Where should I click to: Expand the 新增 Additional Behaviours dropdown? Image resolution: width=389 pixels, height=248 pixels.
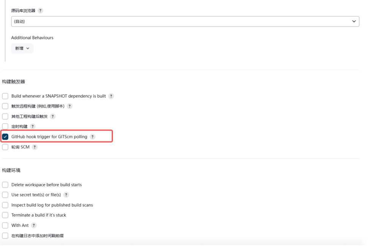(22, 49)
